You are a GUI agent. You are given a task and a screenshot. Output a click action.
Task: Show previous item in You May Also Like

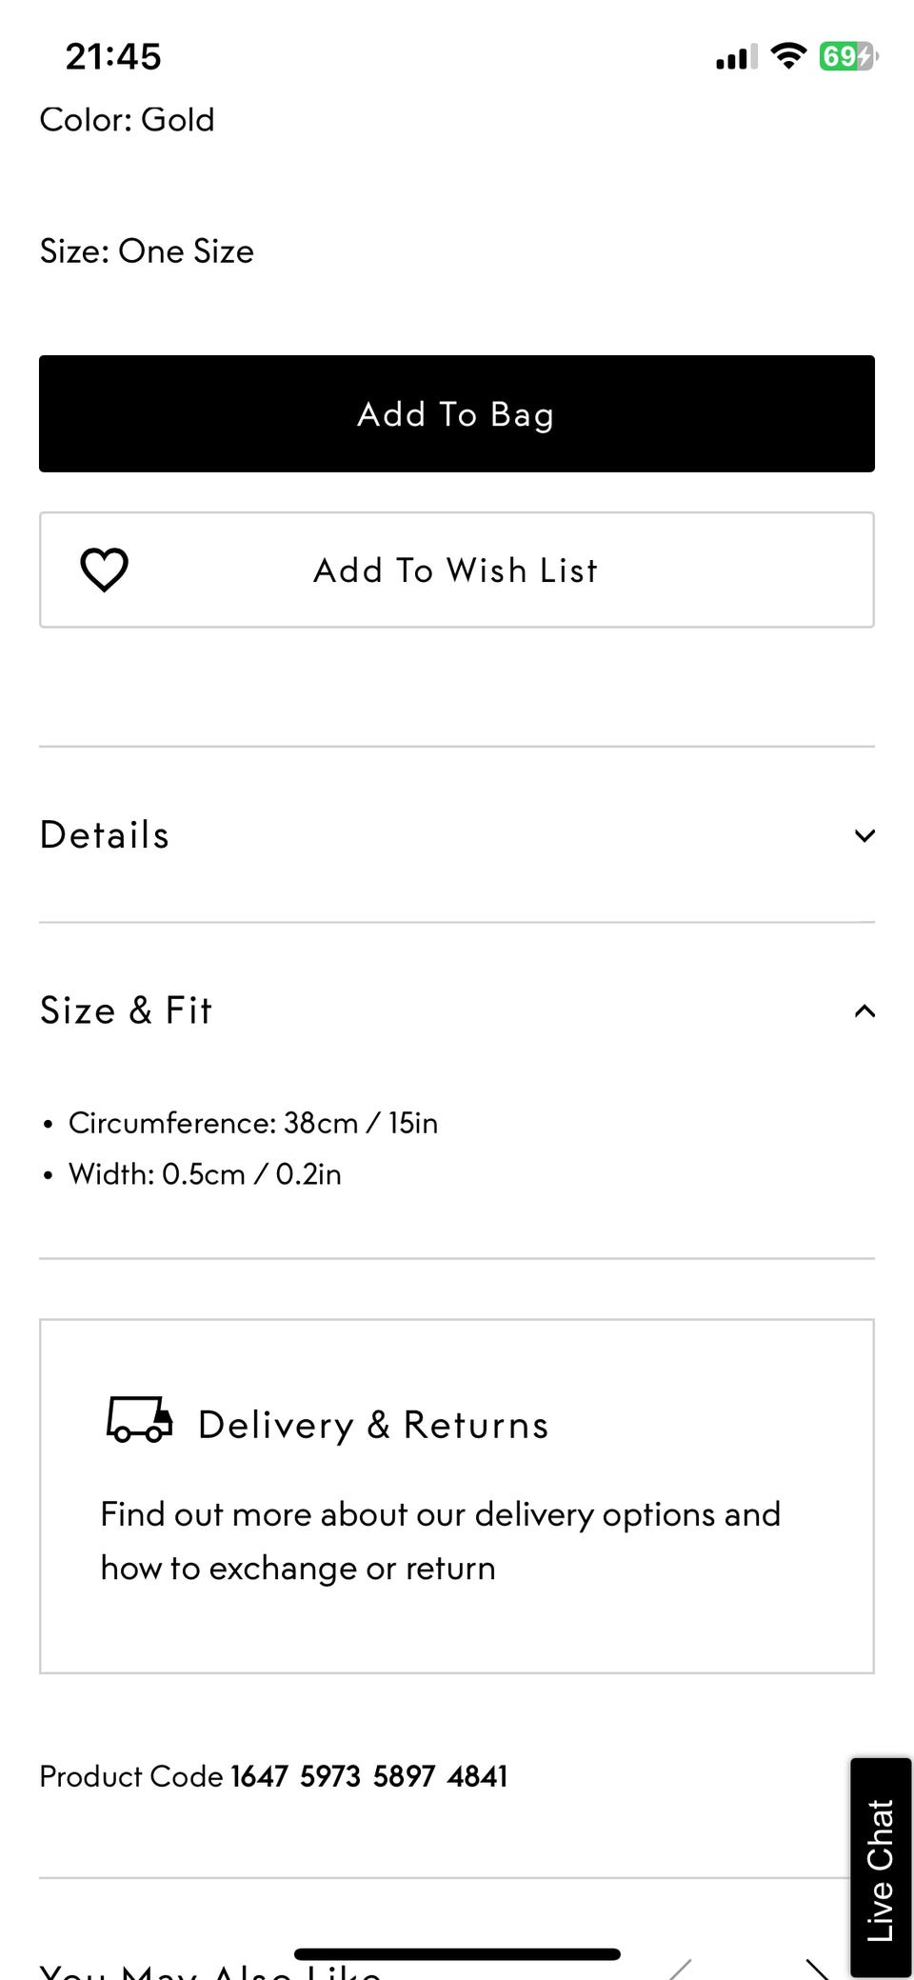coord(680,1968)
